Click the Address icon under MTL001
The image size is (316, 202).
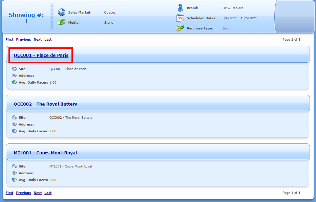(x=14, y=173)
